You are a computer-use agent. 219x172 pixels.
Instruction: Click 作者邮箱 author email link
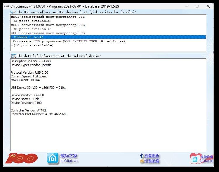tap(152, 161)
